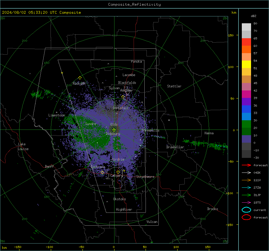Click the green 31JP arrow icon

(x=246, y=195)
